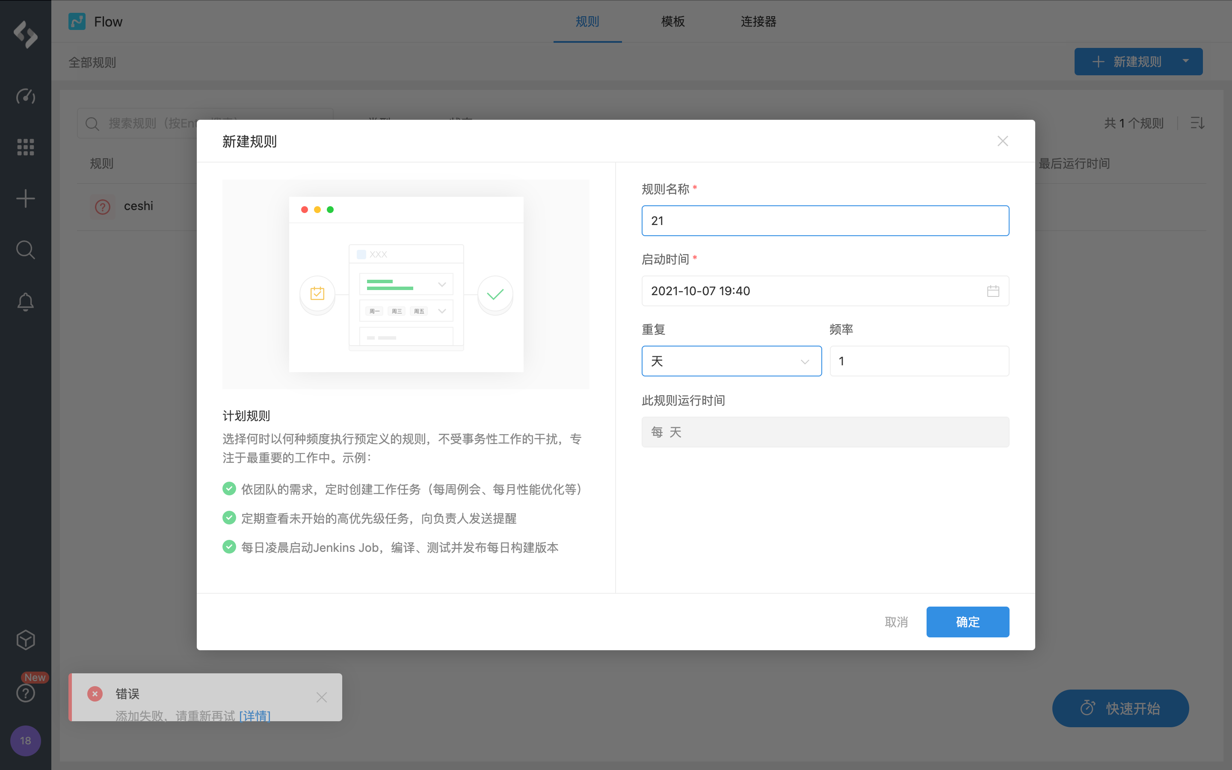Switch to the 连接器 tab
The height and width of the screenshot is (770, 1232).
point(758,21)
